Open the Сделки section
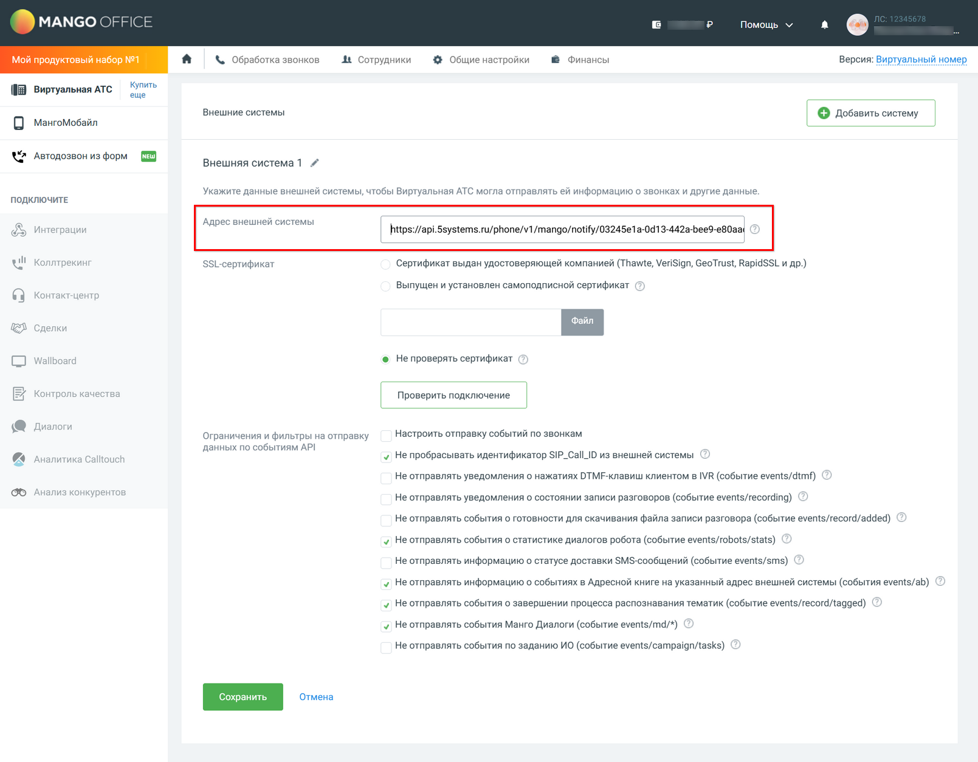Screen dimensions: 978x762 [50, 328]
